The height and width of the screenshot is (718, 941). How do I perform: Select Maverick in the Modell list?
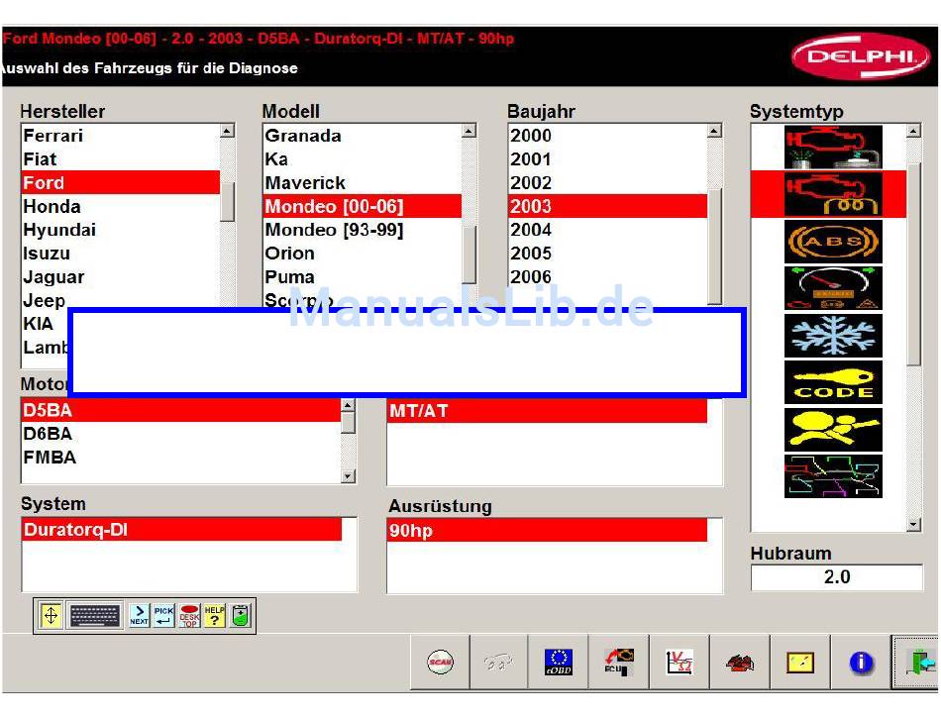(x=363, y=182)
